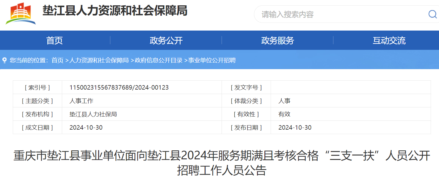Screen dimensions: 439x178
Task: Go to 互动交流 navigation tab
Action: click(389, 40)
